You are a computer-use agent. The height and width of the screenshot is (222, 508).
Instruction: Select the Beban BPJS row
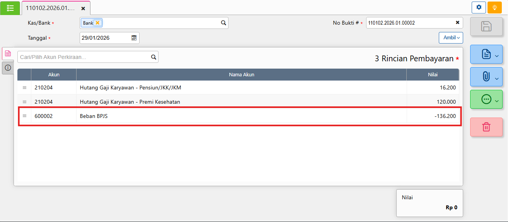(240, 116)
